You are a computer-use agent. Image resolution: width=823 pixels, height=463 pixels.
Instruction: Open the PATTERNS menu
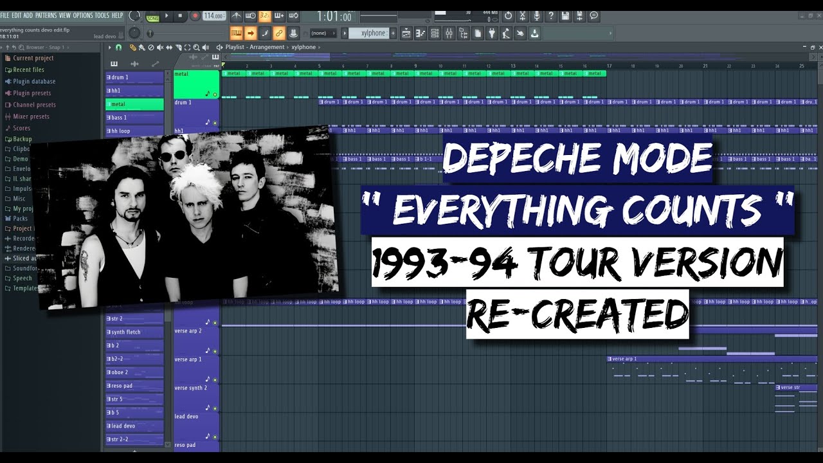[x=46, y=15]
